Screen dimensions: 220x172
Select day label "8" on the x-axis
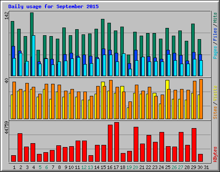(x=59, y=167)
